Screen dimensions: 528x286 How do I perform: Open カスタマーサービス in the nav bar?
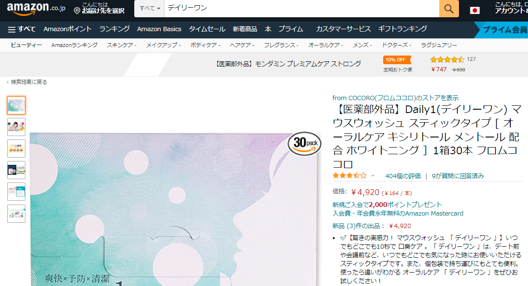343,29
